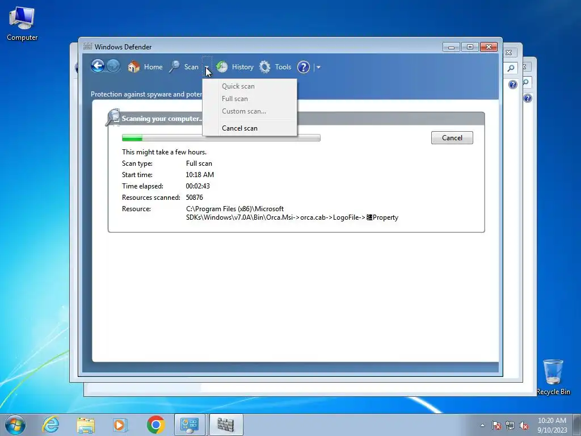
Task: Click the Show desktop strip
Action: pyautogui.click(x=577, y=425)
